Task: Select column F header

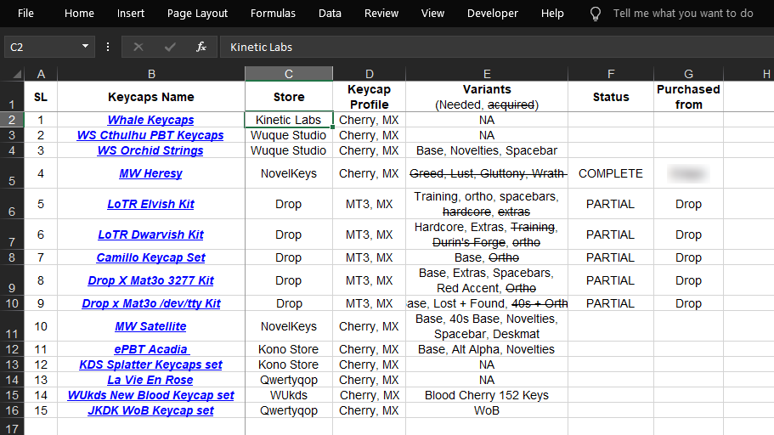Action: click(611, 74)
